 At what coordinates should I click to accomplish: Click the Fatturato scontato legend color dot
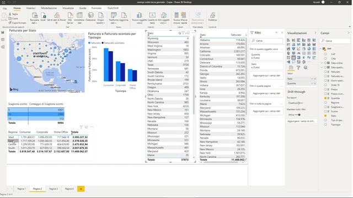tap(103, 43)
